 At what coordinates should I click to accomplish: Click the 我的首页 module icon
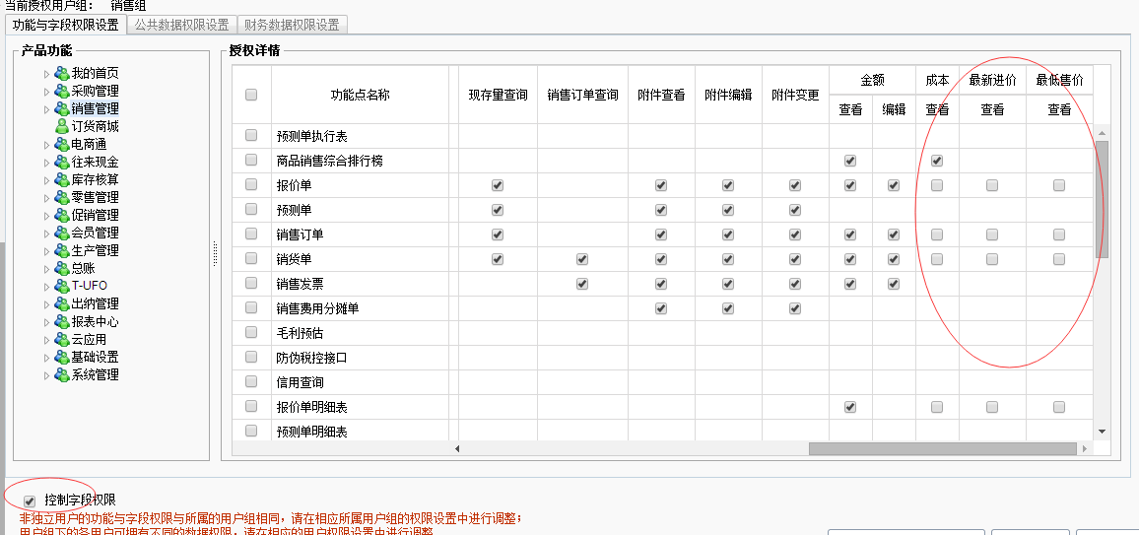tap(62, 74)
